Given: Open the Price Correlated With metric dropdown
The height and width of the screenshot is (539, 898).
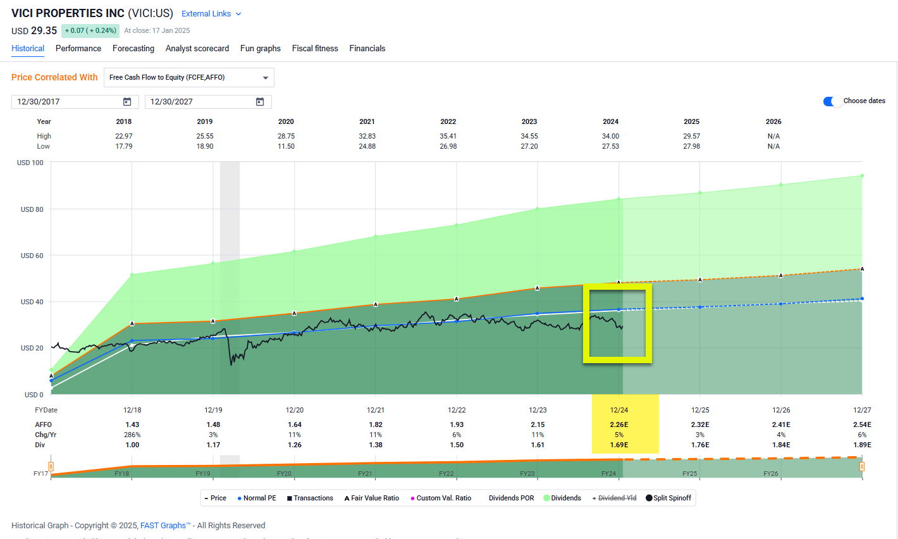Looking at the screenshot, I should 265,77.
